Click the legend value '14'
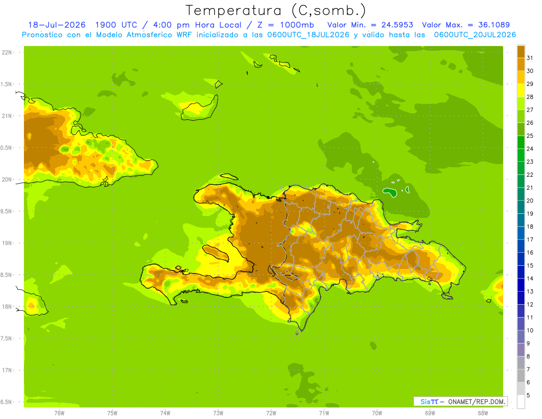 530,278
